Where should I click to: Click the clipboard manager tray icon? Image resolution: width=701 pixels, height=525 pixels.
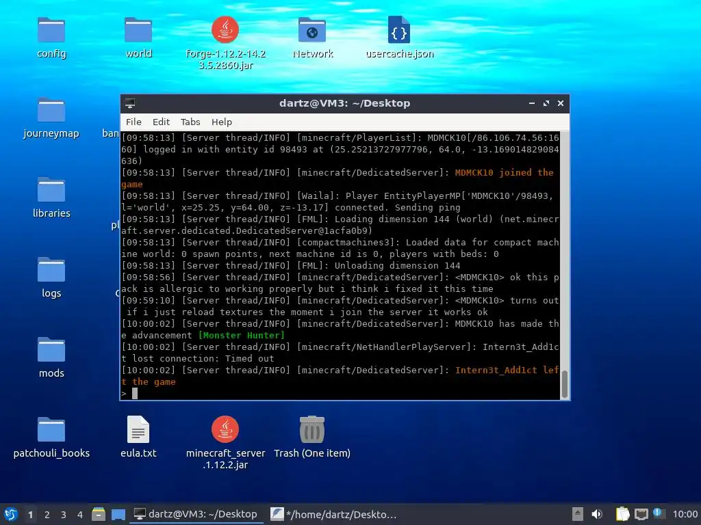(622, 514)
